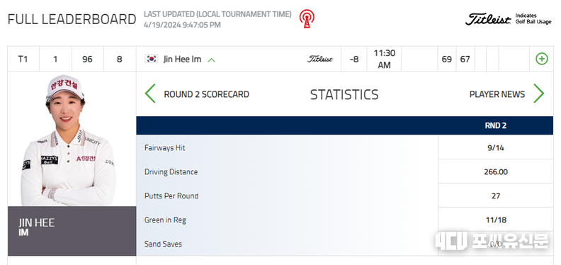The image size is (561, 265).
Task: Open the Player News view
Action: (x=497, y=94)
